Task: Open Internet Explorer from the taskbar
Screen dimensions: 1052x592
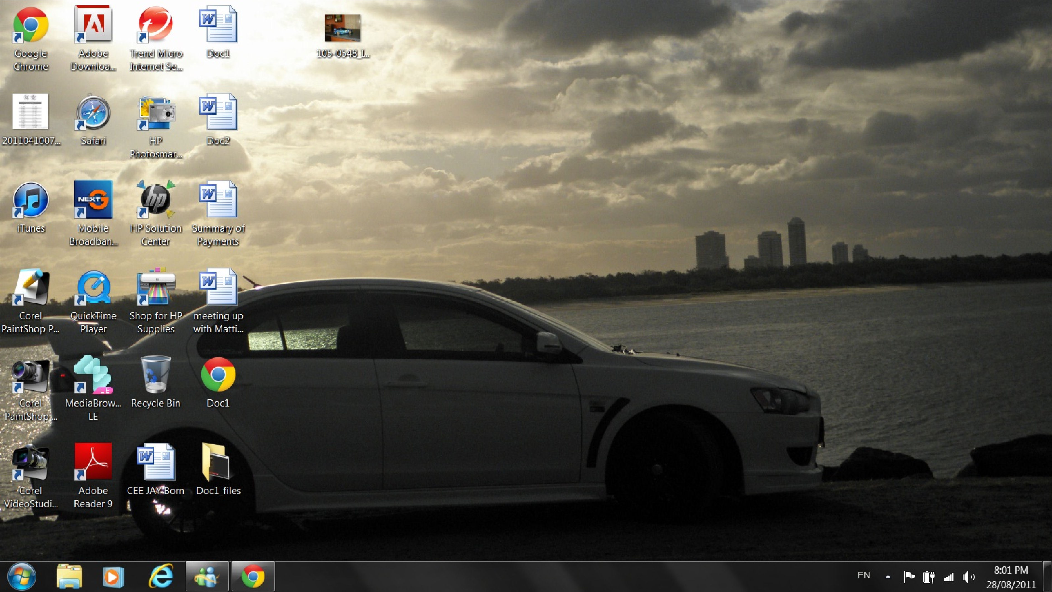Action: pyautogui.click(x=161, y=576)
